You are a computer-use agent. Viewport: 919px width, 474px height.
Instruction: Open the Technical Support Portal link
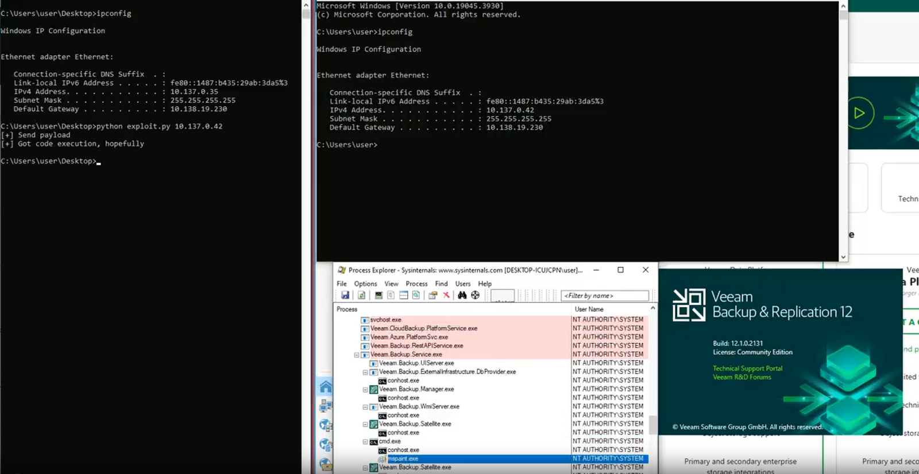click(747, 368)
